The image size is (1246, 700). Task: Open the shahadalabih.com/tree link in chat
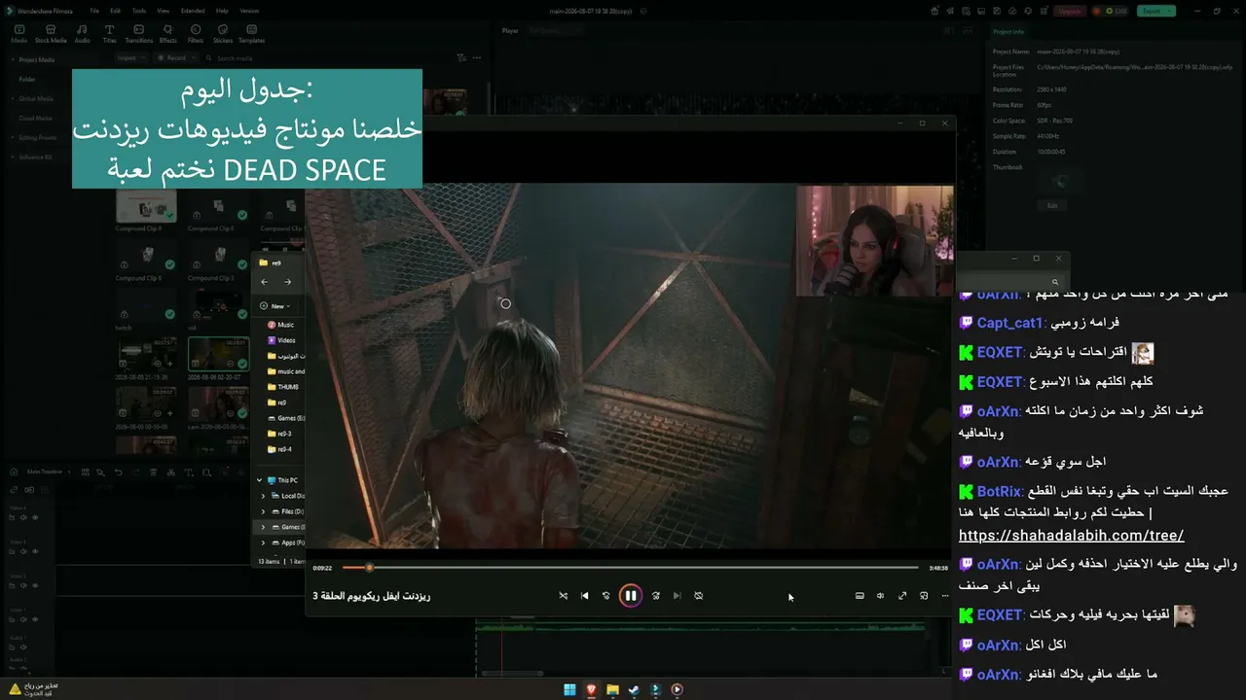click(1071, 536)
